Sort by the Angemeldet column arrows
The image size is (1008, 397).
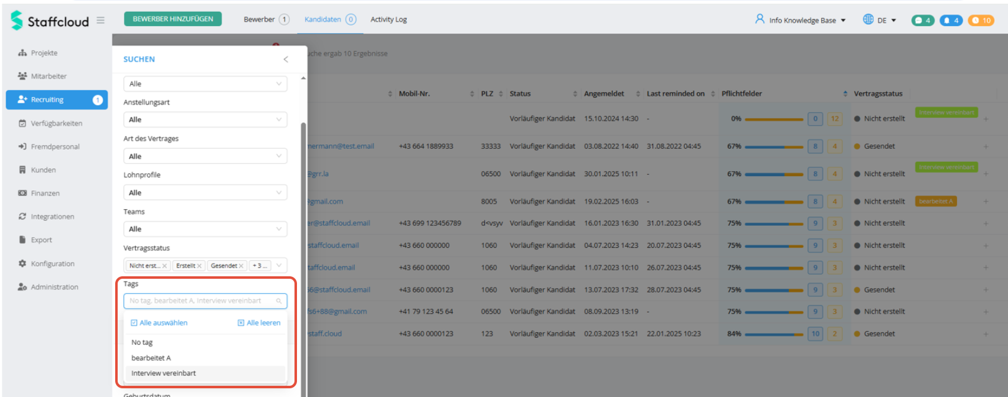click(x=638, y=94)
